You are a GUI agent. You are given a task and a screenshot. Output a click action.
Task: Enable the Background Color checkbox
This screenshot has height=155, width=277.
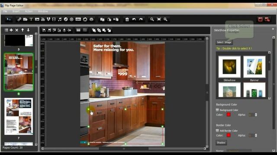pos(217,110)
